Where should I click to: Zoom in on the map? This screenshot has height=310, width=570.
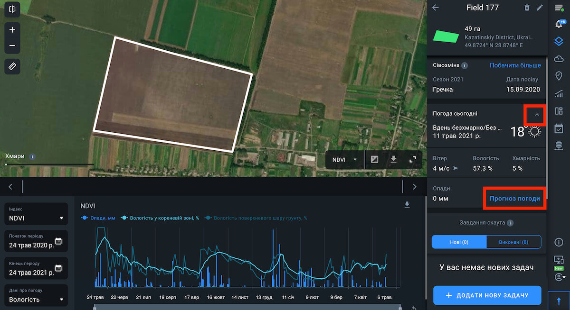(x=12, y=30)
